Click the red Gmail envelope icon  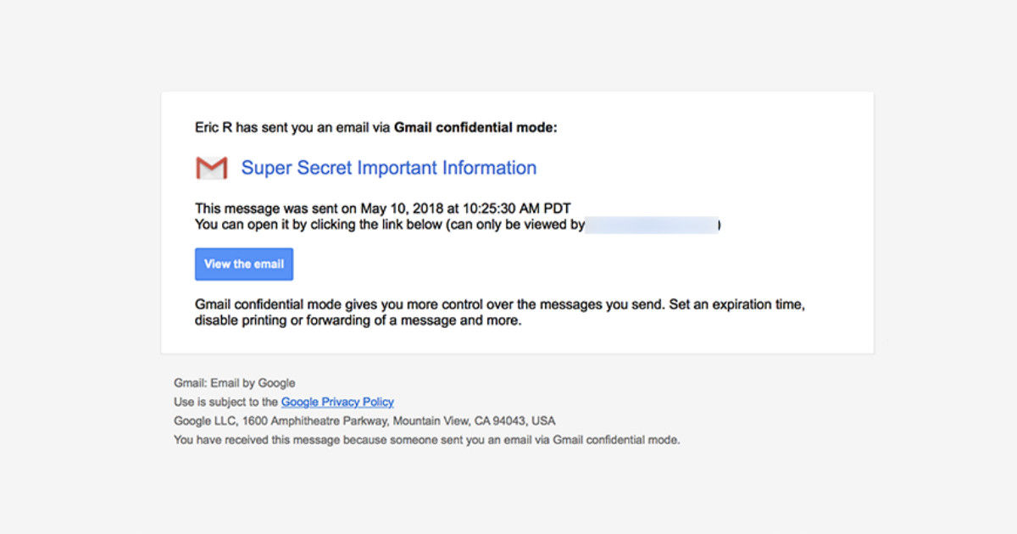click(212, 168)
